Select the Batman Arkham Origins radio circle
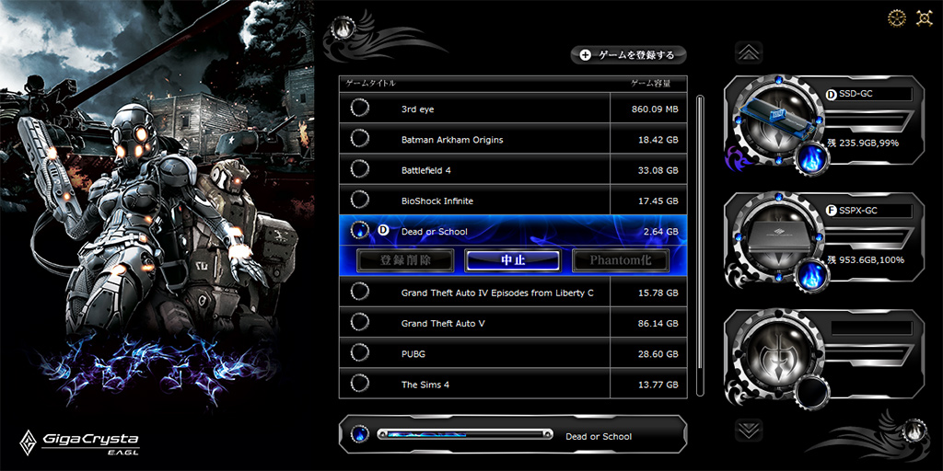This screenshot has height=471, width=943. pyautogui.click(x=360, y=139)
